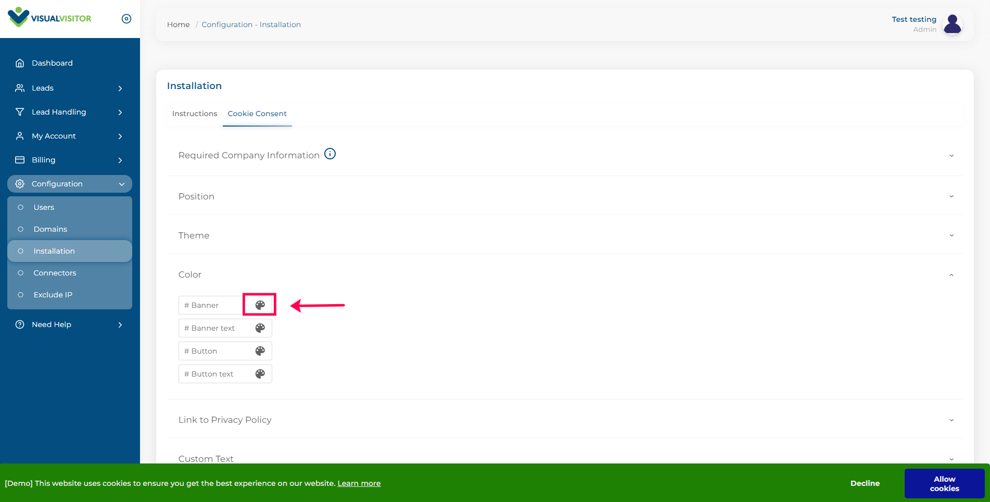Open the Button color palette picker
Viewport: 990px width, 502px height.
point(260,351)
